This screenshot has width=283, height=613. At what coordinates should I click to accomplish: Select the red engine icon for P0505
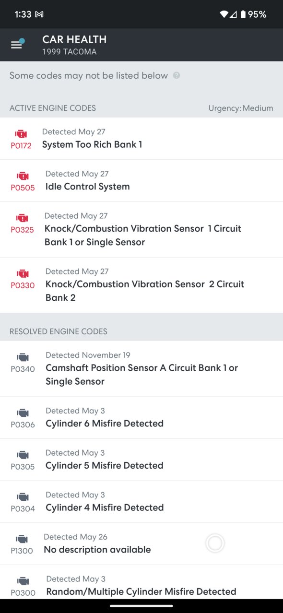[23, 176]
